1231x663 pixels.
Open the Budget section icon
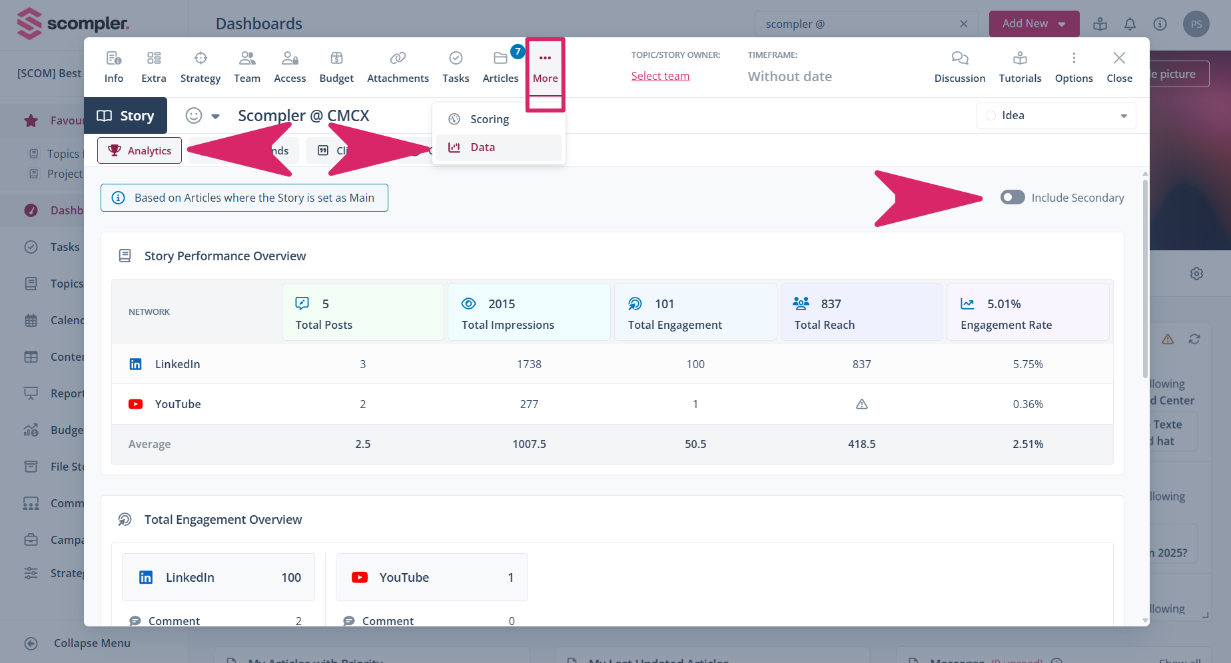pos(336,59)
